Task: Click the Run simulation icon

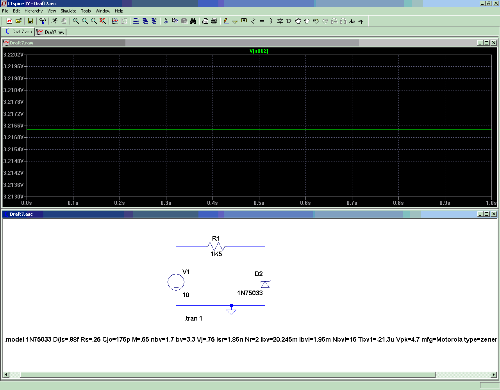Action: (x=54, y=21)
